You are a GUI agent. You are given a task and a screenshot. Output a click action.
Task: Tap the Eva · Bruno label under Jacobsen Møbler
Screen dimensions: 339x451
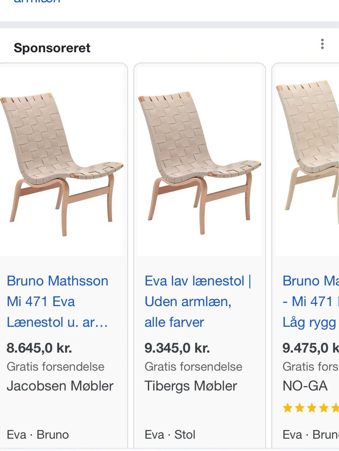[x=38, y=434]
